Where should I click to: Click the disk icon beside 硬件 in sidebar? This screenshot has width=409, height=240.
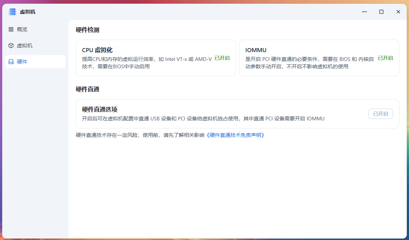tap(11, 61)
